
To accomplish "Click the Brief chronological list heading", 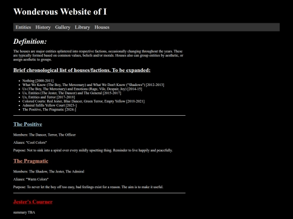I will pyautogui.click(x=82, y=70).
